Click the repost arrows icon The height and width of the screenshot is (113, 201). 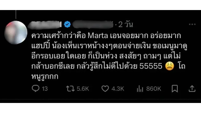click(70, 89)
